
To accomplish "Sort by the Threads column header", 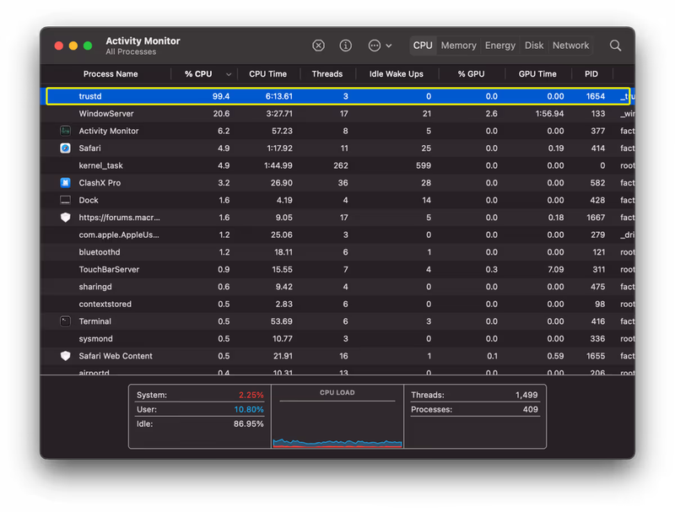I will 327,74.
